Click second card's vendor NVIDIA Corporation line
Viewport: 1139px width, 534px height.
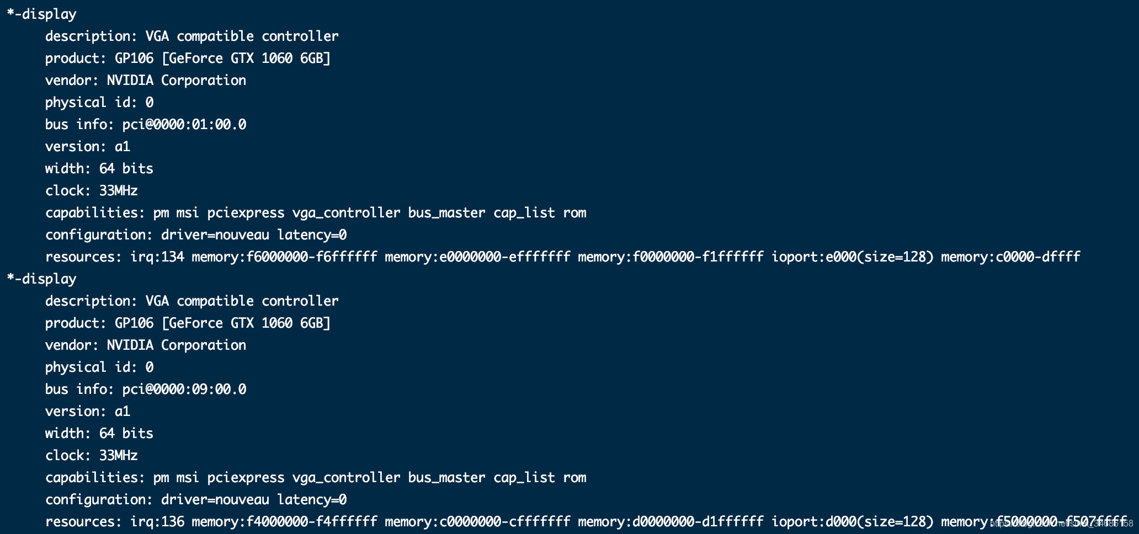pos(146,345)
